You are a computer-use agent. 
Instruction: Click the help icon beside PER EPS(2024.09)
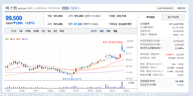click(x=161, y=64)
